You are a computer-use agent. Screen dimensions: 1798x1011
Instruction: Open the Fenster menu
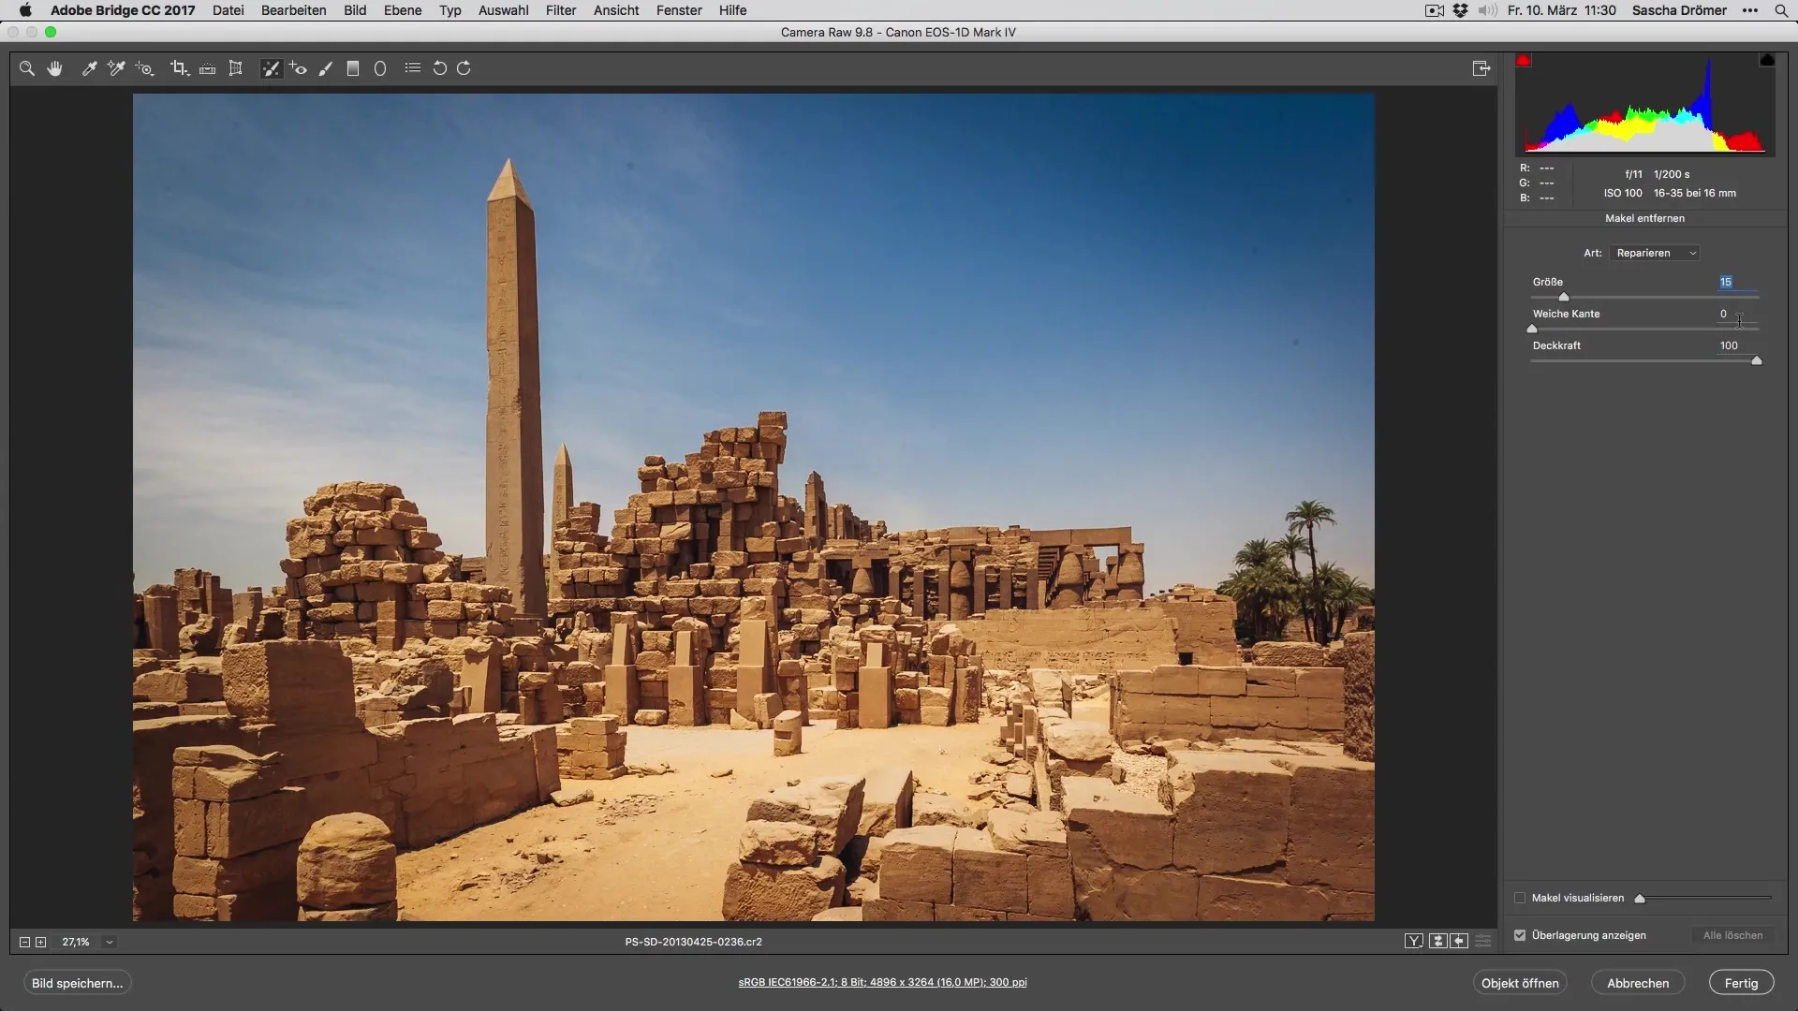coord(679,10)
